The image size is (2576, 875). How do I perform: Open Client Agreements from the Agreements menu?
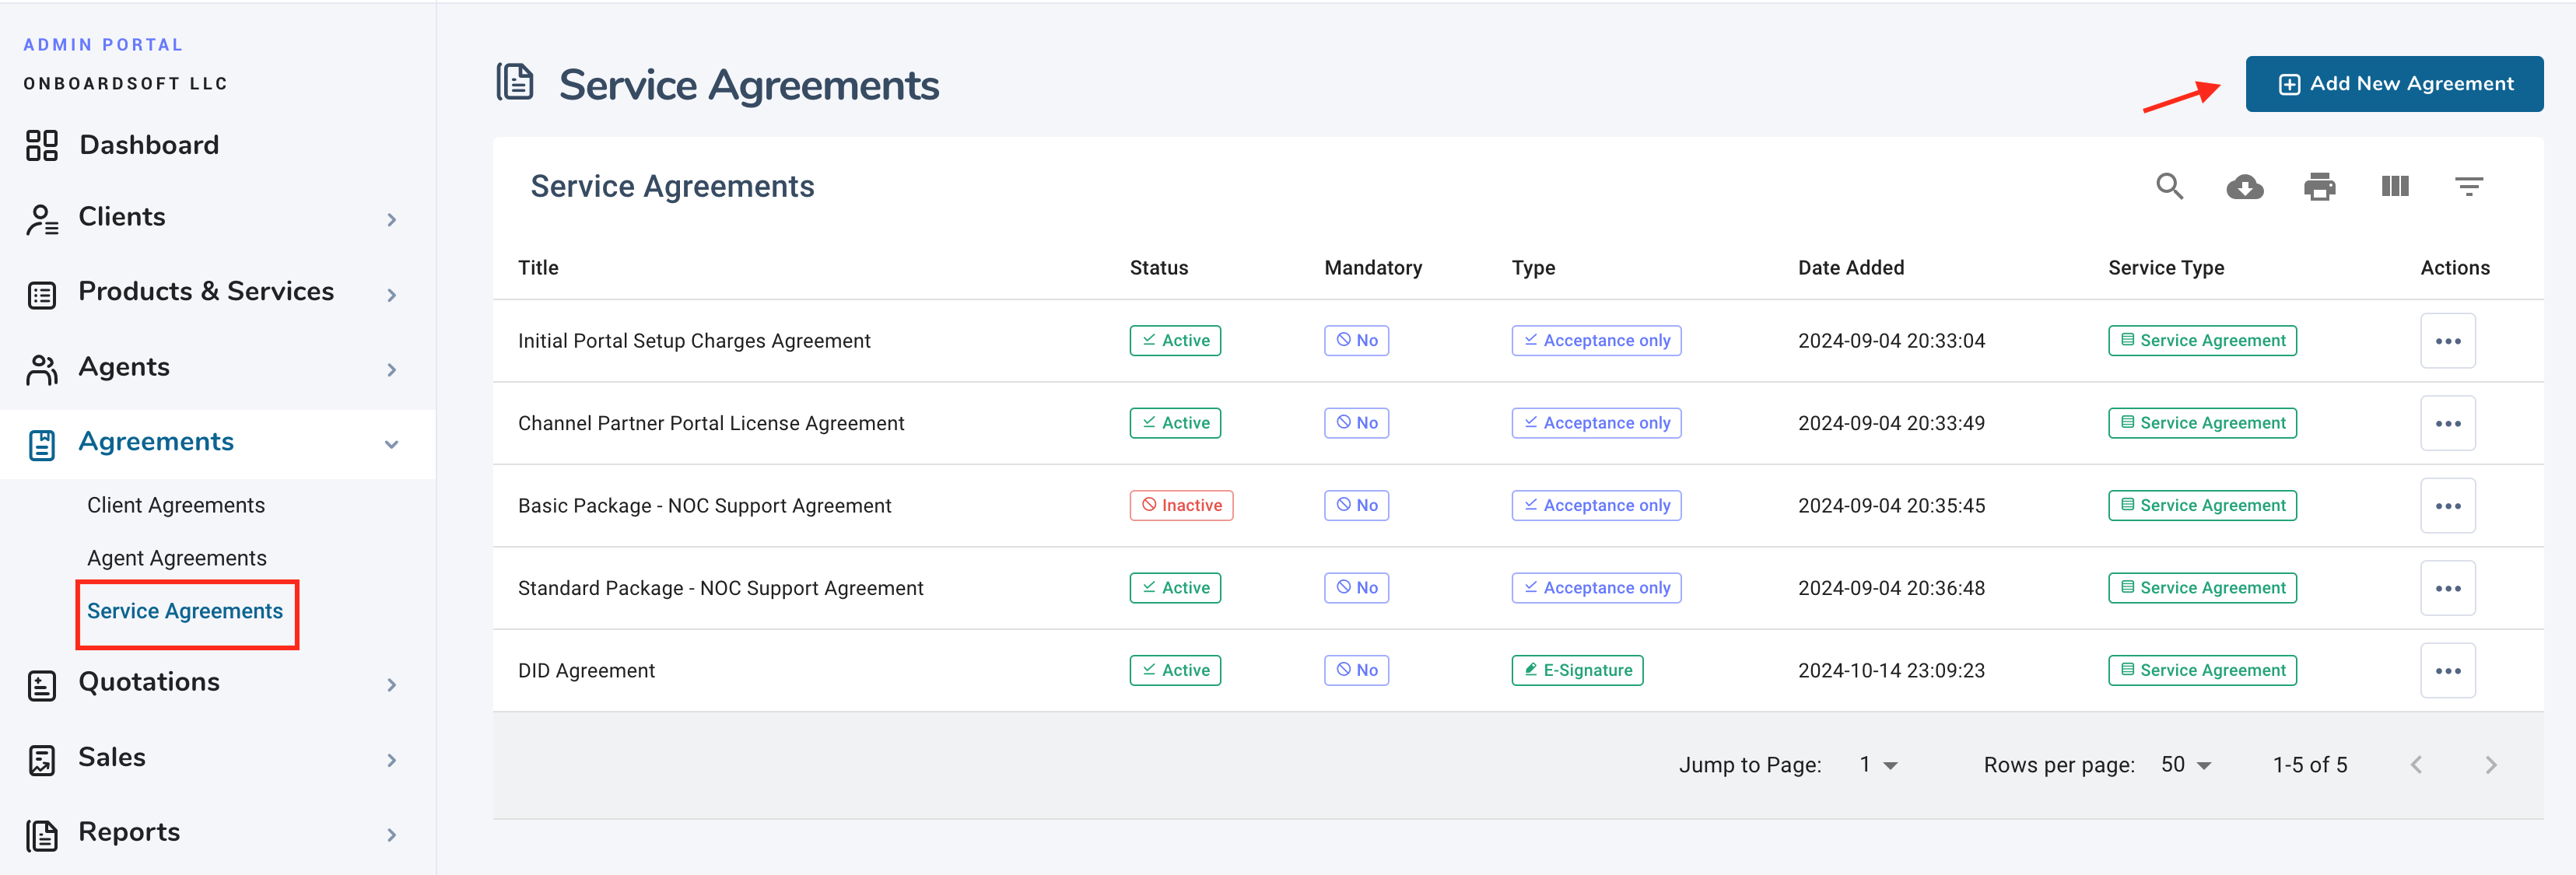pos(176,504)
